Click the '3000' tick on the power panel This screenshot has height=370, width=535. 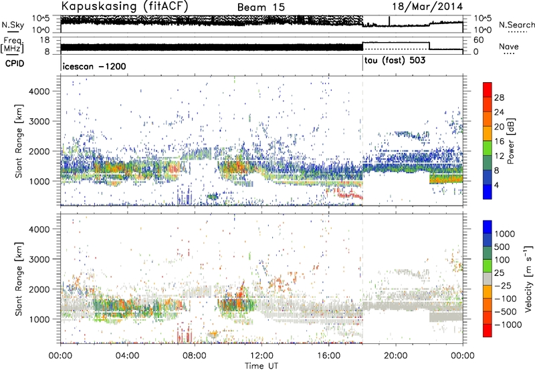(39, 122)
